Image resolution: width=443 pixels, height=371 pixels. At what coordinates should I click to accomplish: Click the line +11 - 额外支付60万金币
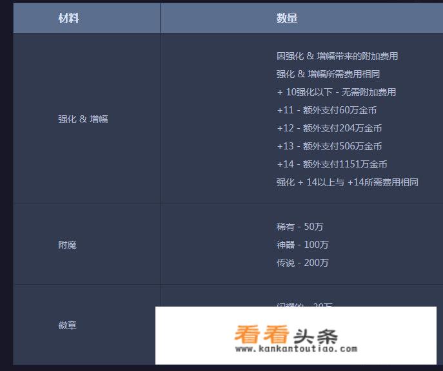coord(326,110)
